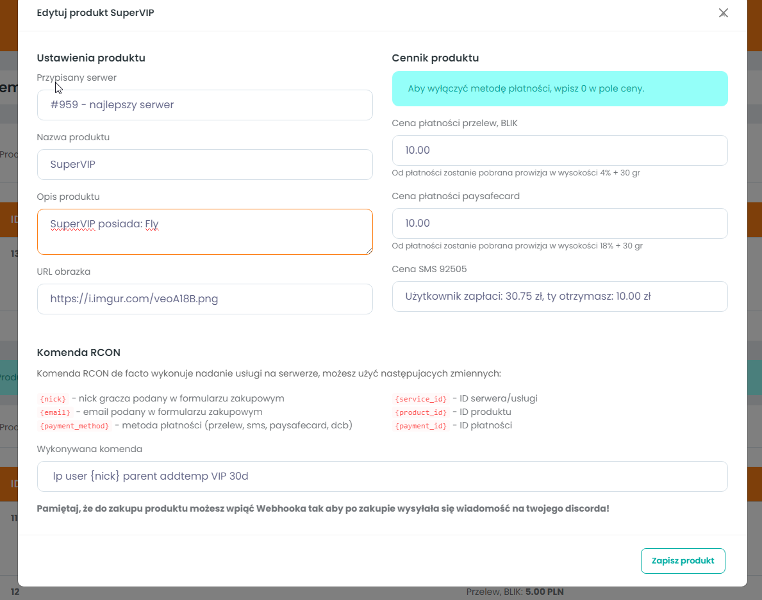Image resolution: width=762 pixels, height=600 pixels.
Task: Click the Nazwa produktu field
Action: pos(204,165)
